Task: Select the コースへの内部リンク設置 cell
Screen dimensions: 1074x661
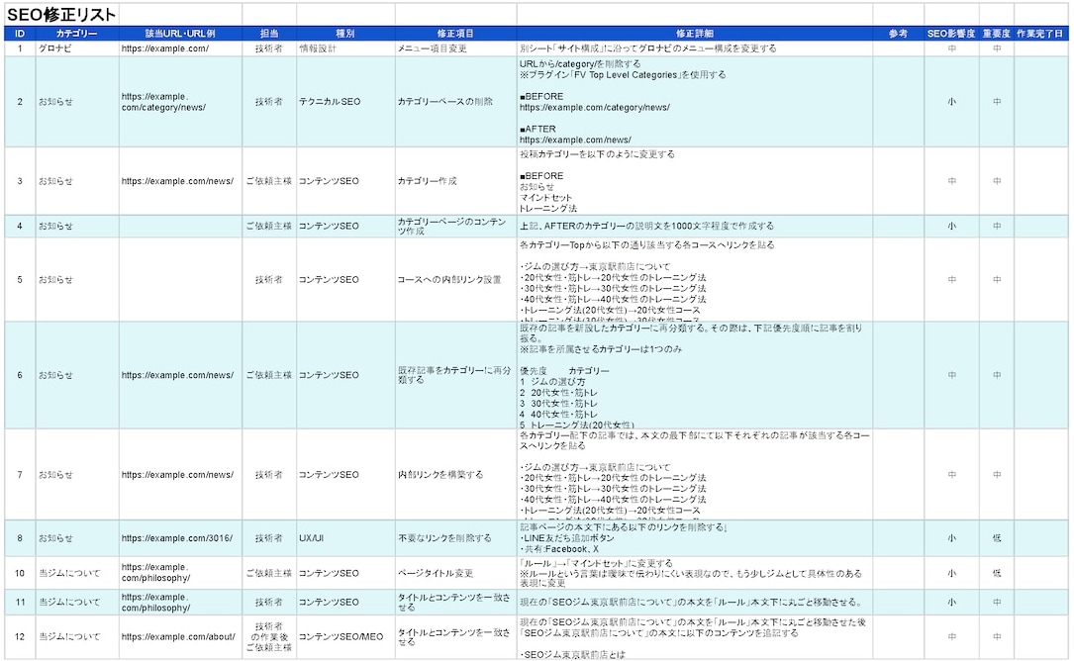Action: coord(455,279)
